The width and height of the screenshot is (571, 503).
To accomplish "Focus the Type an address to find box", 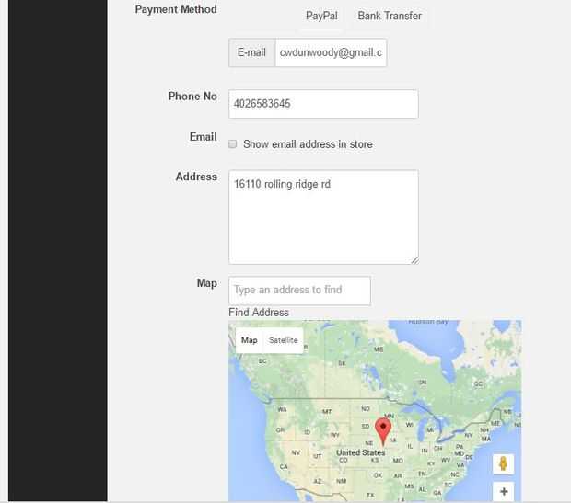I will [x=299, y=291].
